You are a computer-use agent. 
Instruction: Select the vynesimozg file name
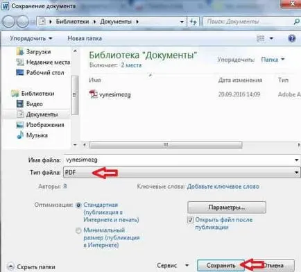115,94
